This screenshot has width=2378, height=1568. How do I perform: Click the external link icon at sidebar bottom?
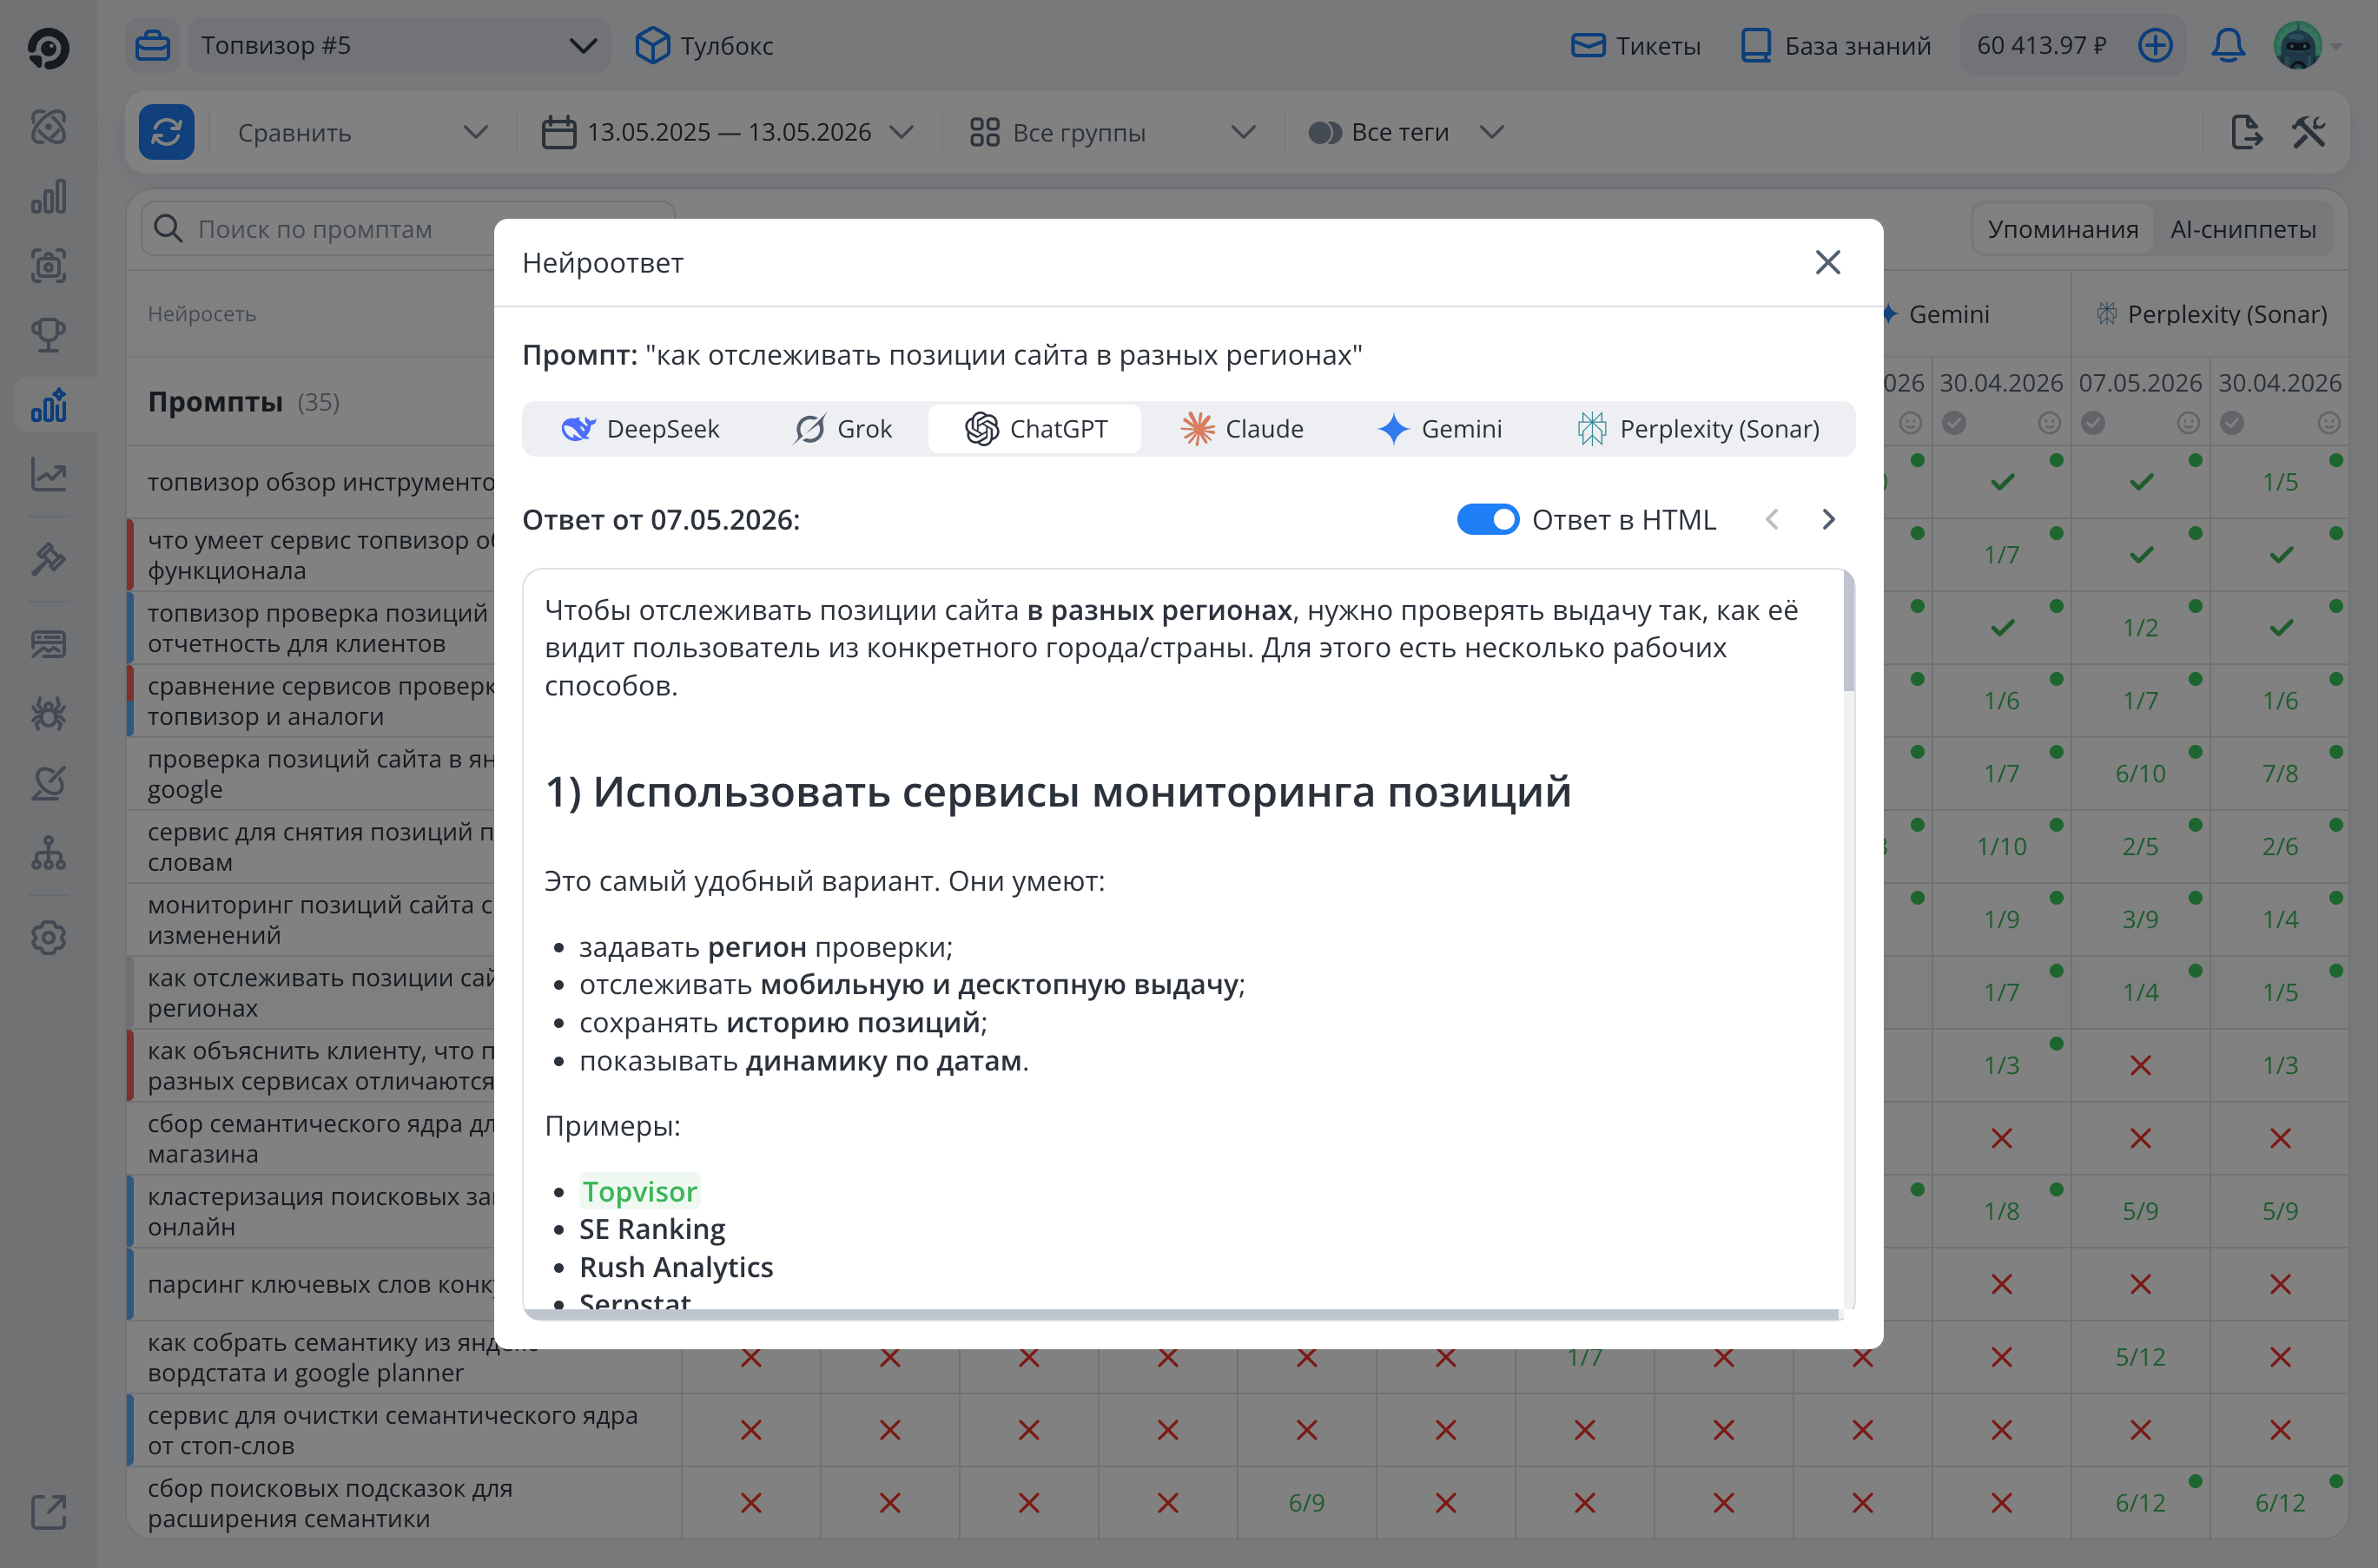coord(48,1511)
